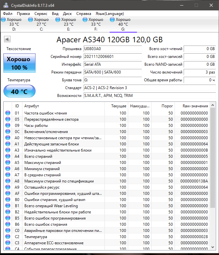This screenshot has width=219, height=255.
Task: Click the scrollbar up arrow in attribute list
Action: coord(213,105)
